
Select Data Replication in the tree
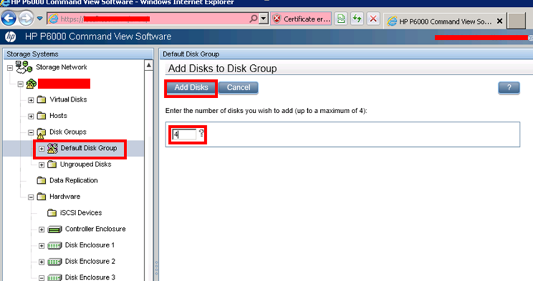click(x=74, y=181)
